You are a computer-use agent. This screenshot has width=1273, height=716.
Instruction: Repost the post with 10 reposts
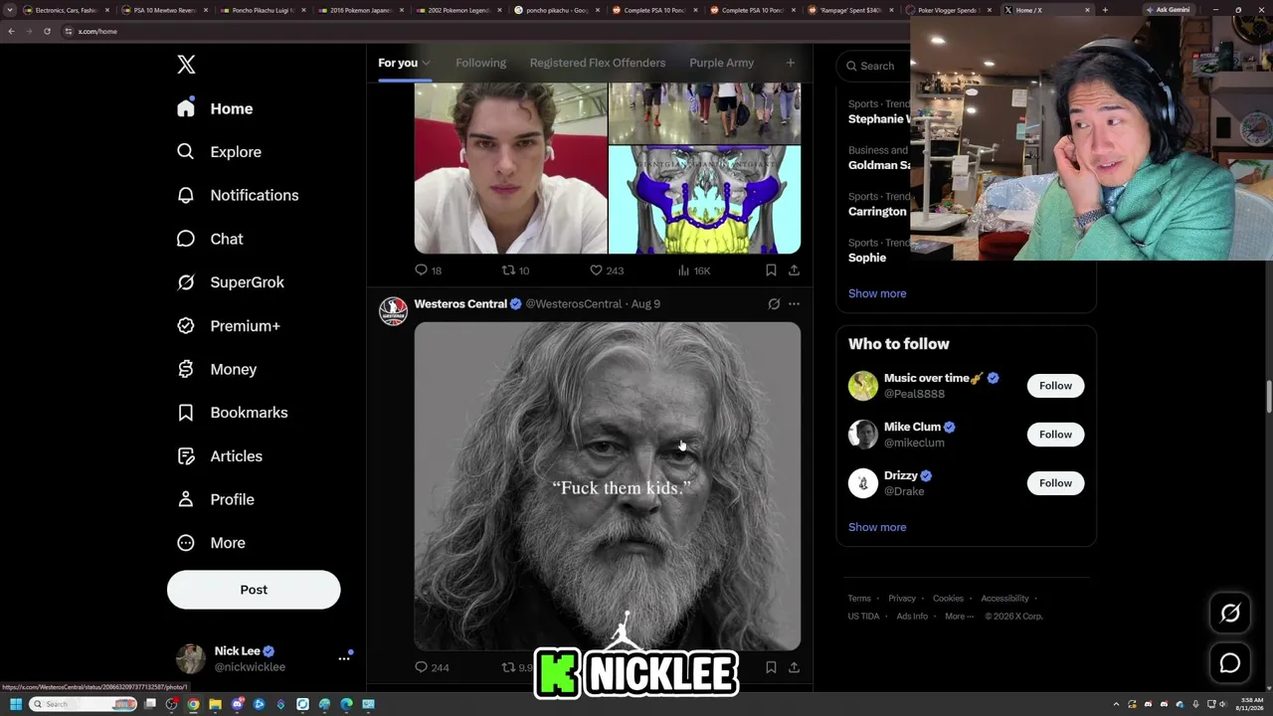[x=508, y=270]
